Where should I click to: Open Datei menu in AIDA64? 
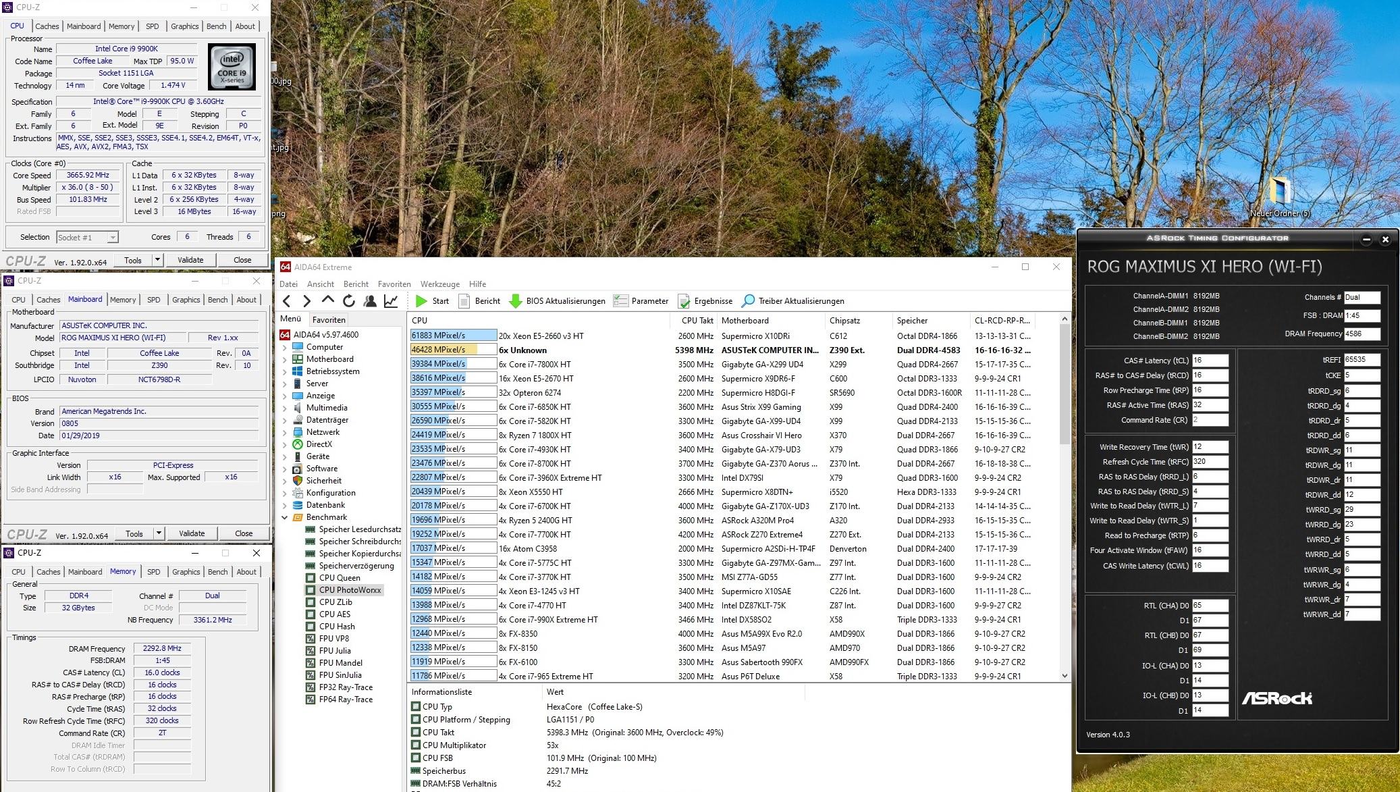tap(288, 284)
